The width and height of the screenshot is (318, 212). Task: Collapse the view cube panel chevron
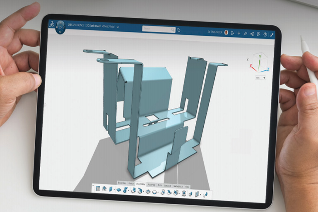tap(248, 59)
